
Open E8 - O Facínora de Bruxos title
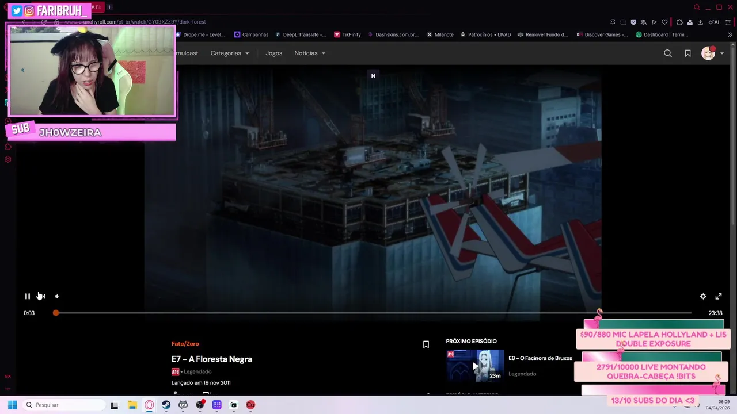[x=540, y=358]
